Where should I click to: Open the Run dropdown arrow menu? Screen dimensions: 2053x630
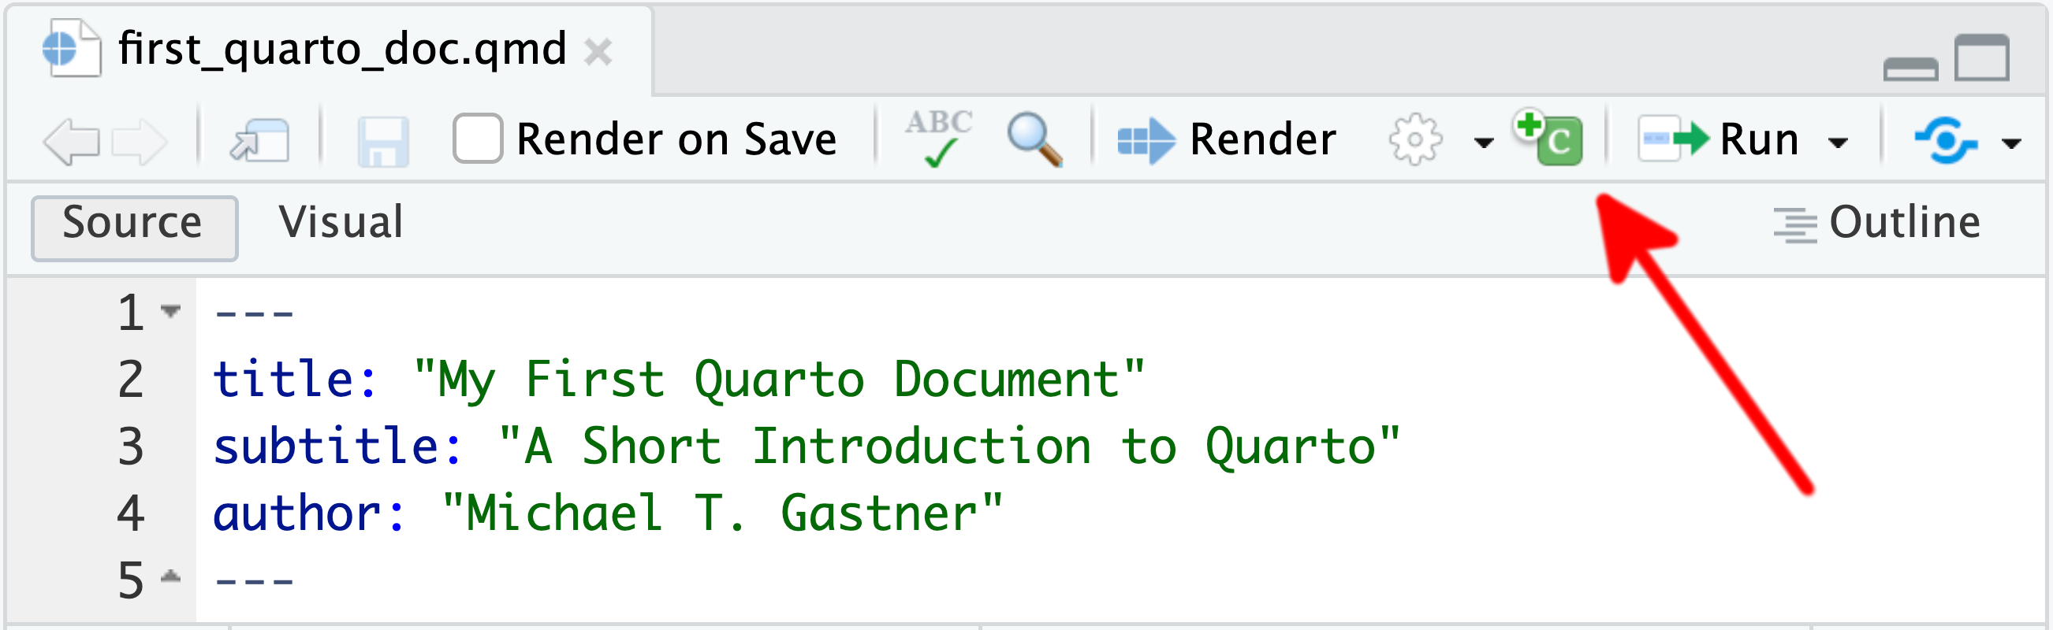pyautogui.click(x=1838, y=143)
